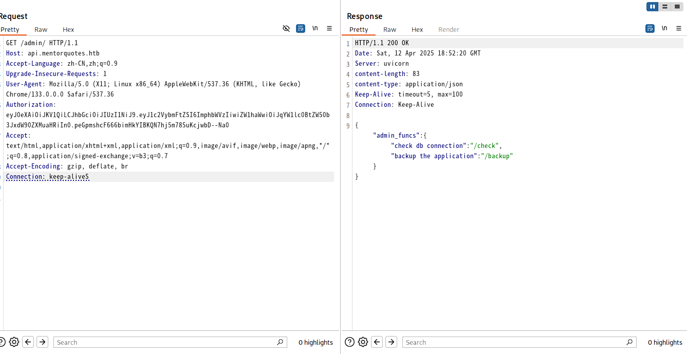Screen dimensions: 687x354
Task: Click the "/backup" JSON value
Action: [x=497, y=156]
